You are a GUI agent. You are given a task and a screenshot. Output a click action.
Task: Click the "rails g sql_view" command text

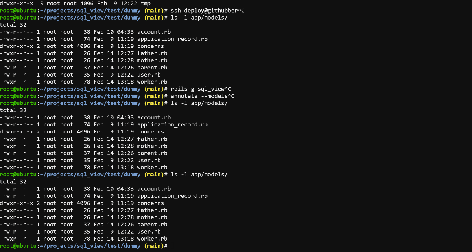197,89
